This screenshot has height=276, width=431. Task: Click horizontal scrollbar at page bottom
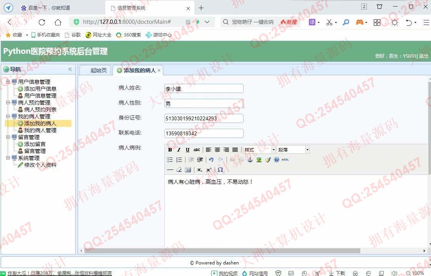222,251
